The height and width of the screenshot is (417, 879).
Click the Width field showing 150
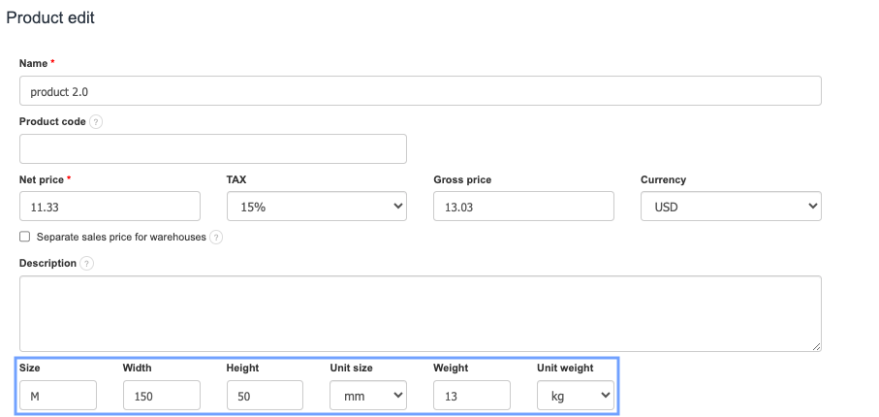coord(161,395)
